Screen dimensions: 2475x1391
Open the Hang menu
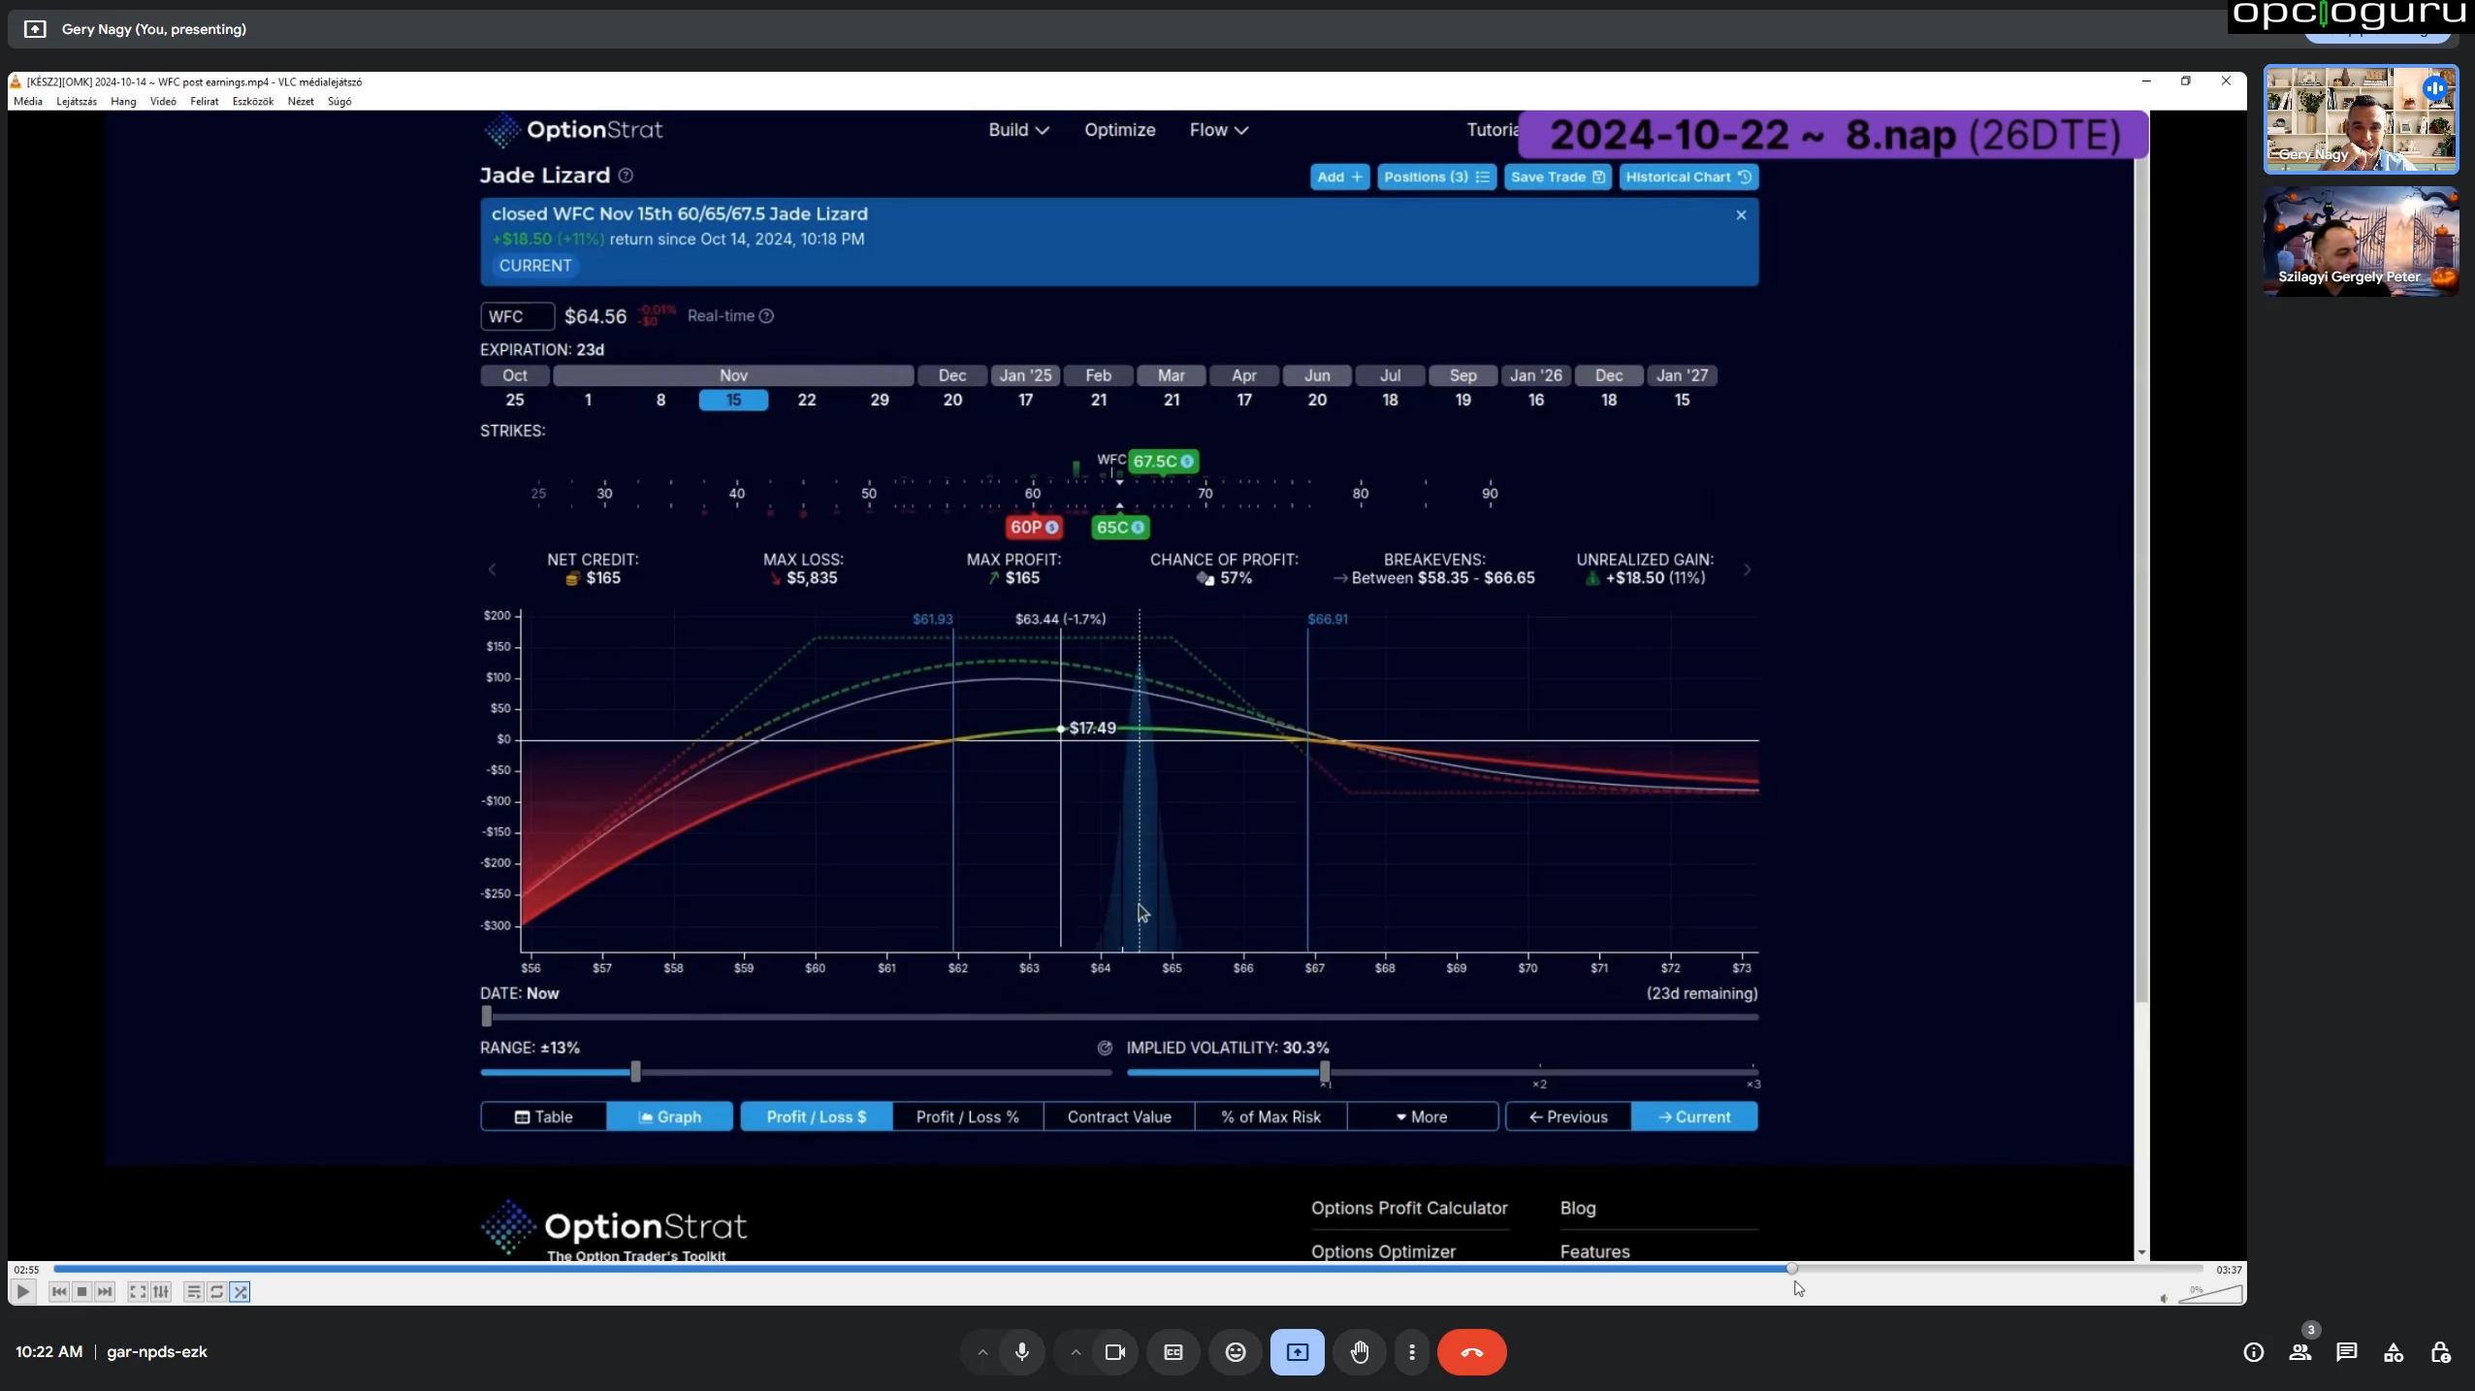coord(123,101)
